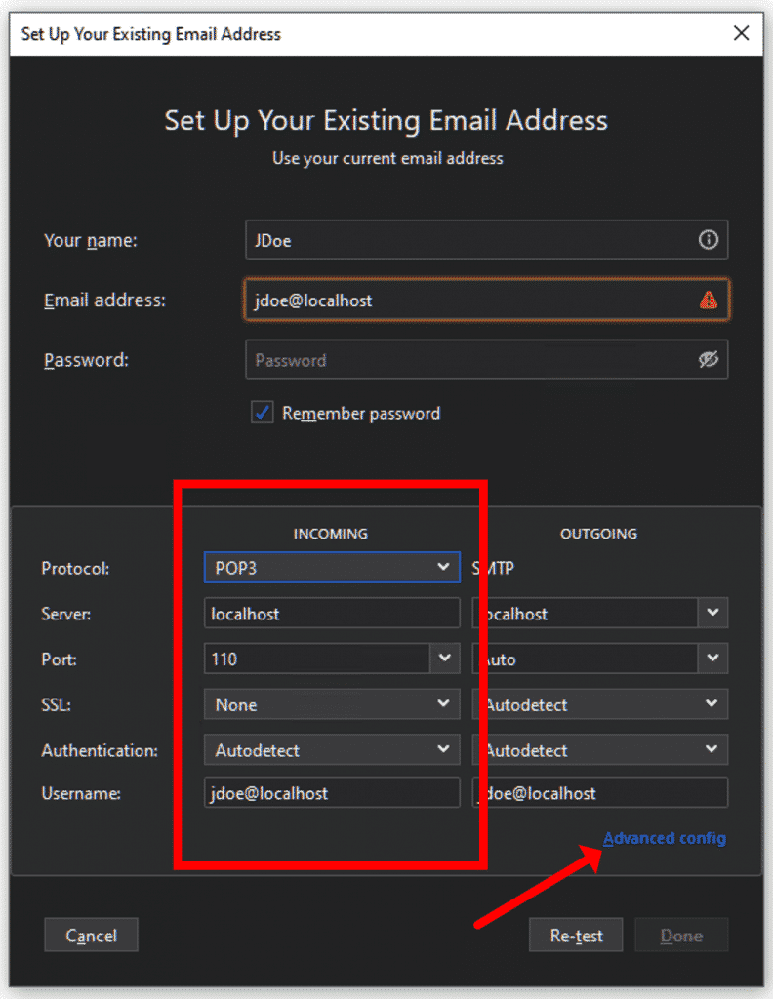Open the incoming SSL None dropdown
Screen dimensions: 773x999
(332, 704)
